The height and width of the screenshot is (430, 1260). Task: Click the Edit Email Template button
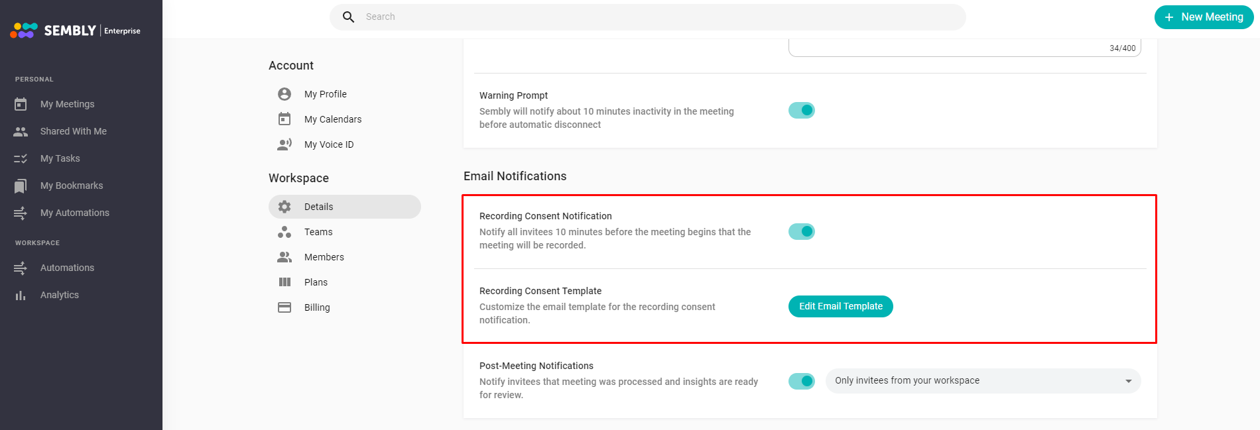(x=840, y=306)
